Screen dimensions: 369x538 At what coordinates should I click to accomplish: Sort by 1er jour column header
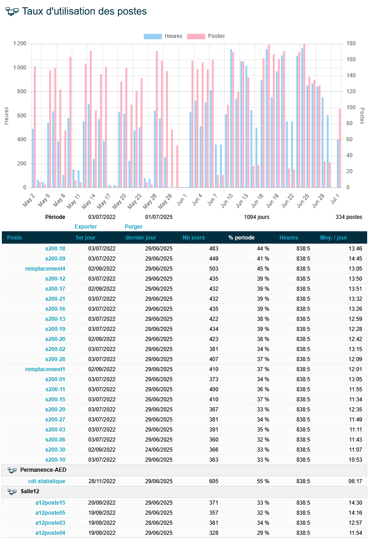coord(86,238)
